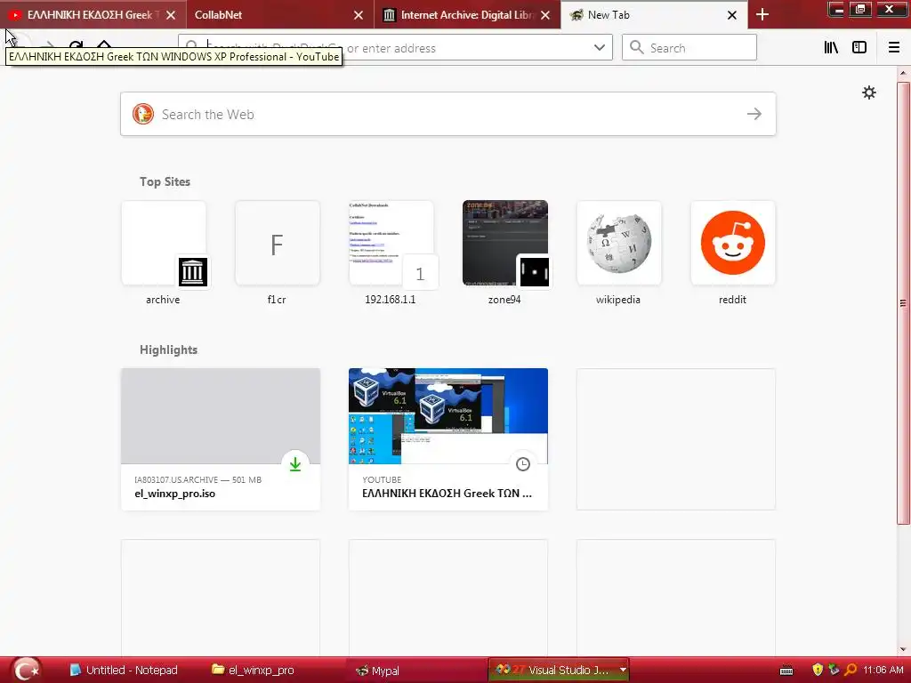The height and width of the screenshot is (683, 911).
Task: Expand the address bar history dropdown
Action: point(599,48)
